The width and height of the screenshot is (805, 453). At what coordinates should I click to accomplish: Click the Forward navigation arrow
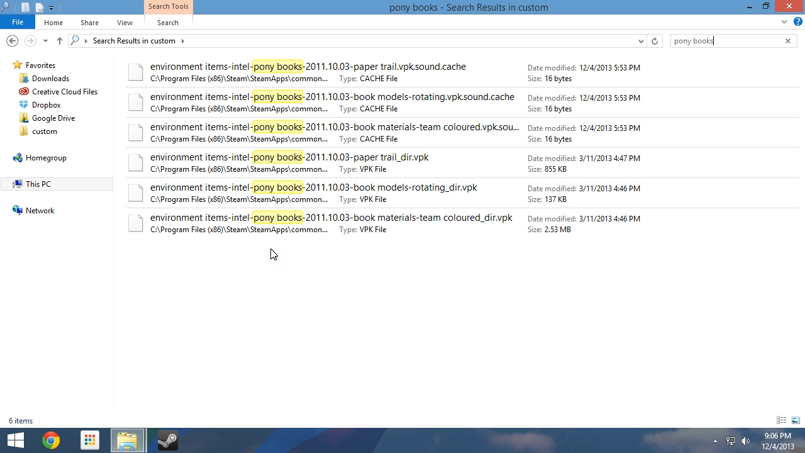[x=30, y=41]
